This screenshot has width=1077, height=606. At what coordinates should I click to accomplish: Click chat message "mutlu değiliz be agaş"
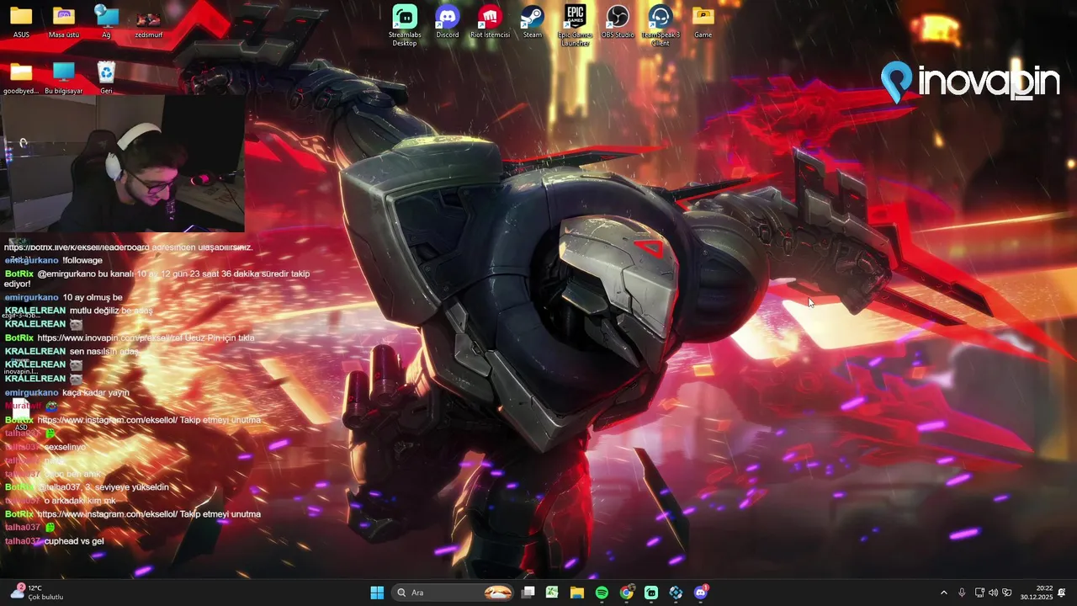[x=111, y=311]
